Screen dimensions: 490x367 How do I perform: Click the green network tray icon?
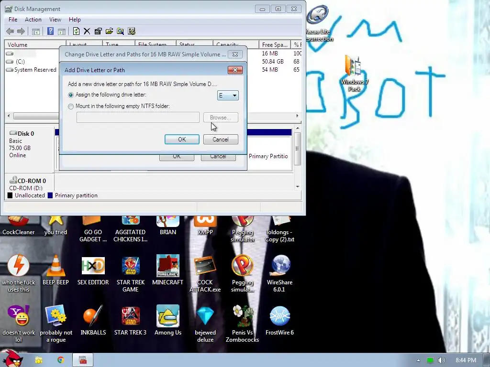(430, 360)
